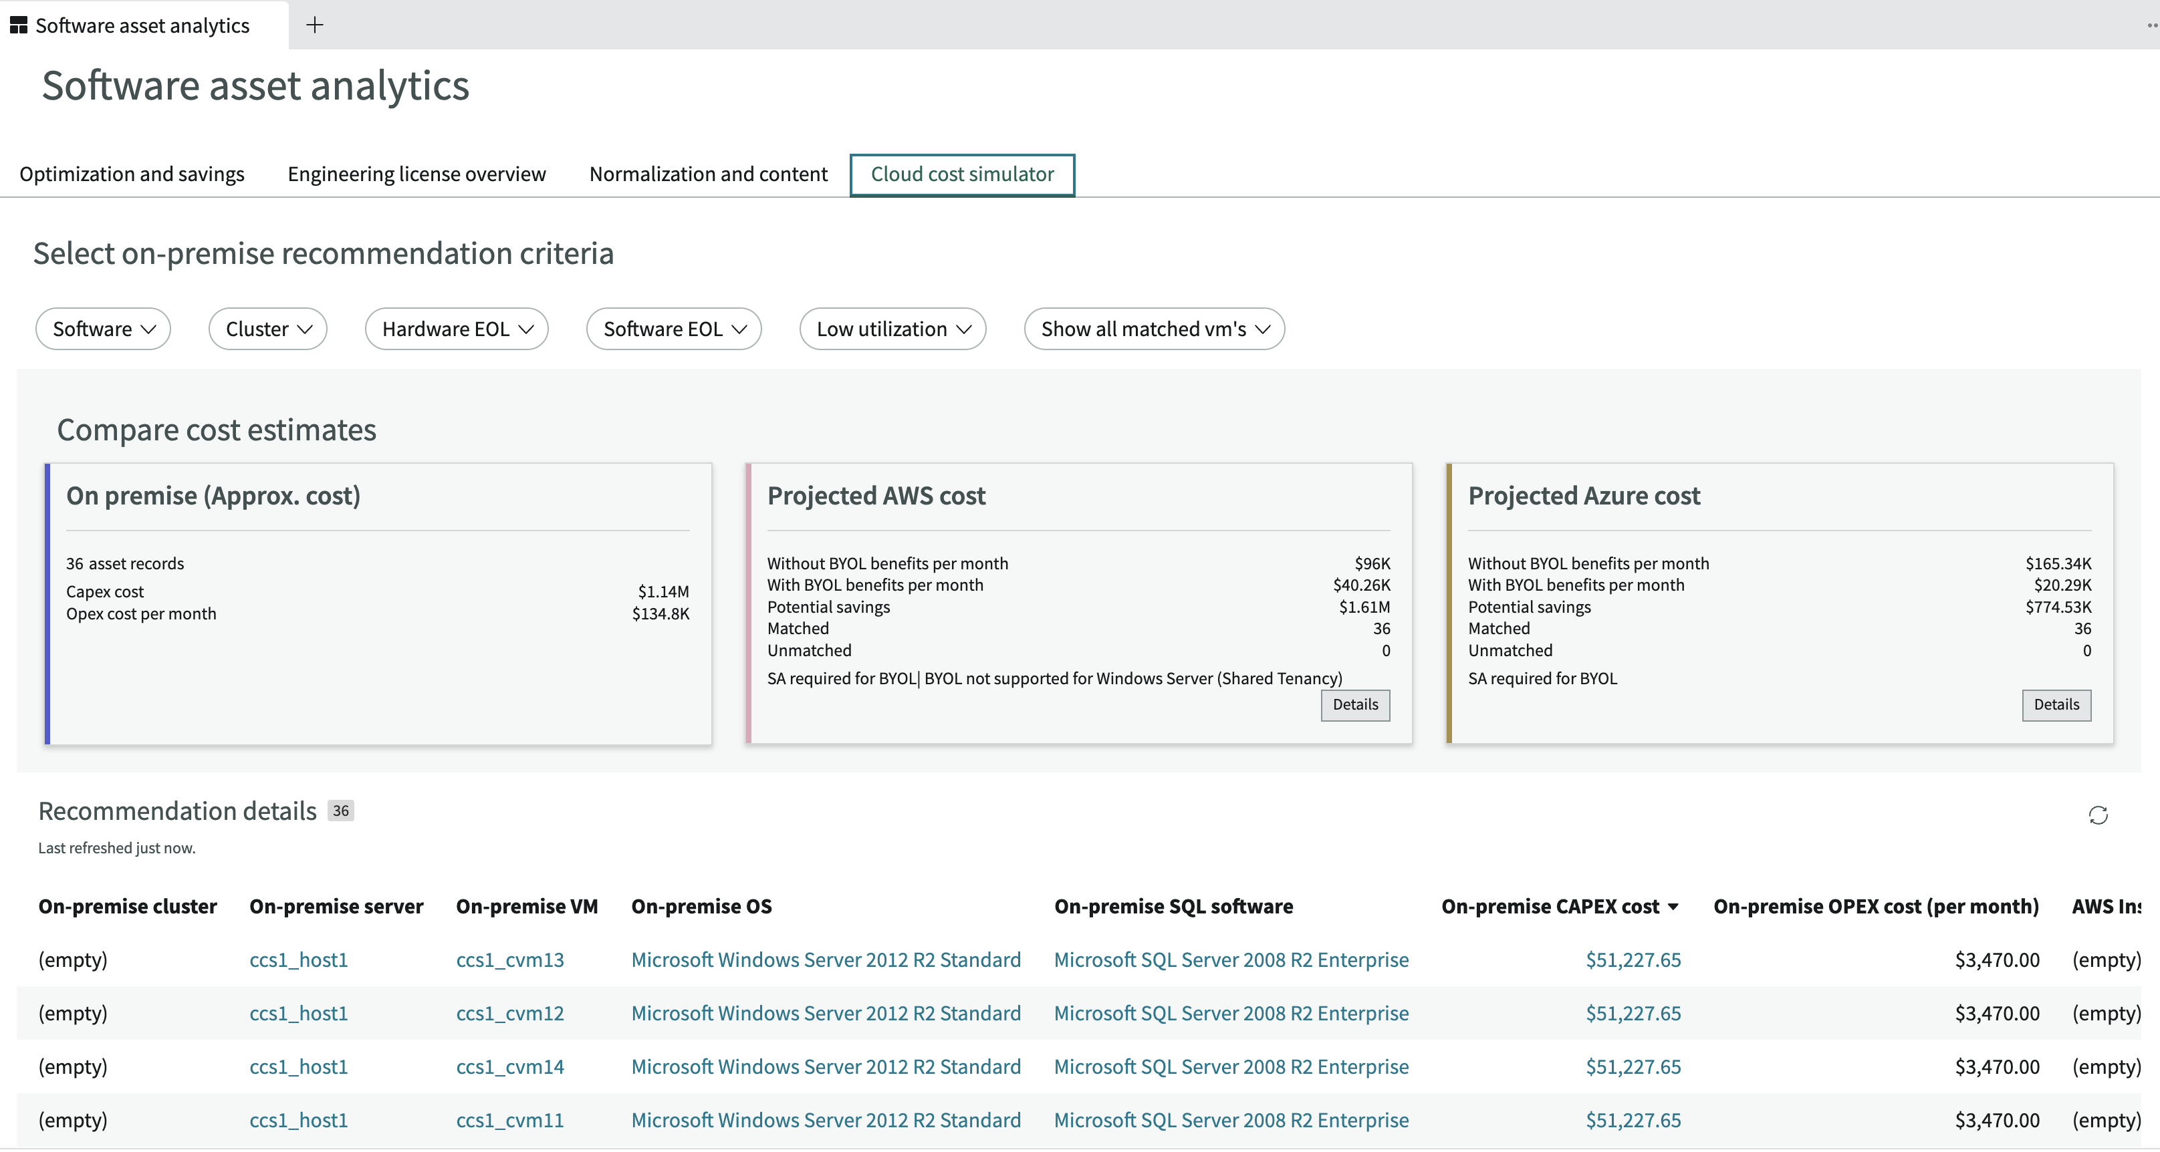The image size is (2160, 1152).
Task: Click the dashboard icon beside Software asset analytics tab
Action: 19,25
